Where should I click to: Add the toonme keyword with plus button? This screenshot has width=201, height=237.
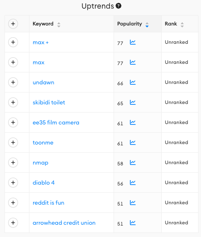(13, 142)
